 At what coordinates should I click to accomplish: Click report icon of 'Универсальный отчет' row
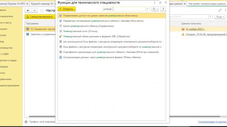point(61,31)
